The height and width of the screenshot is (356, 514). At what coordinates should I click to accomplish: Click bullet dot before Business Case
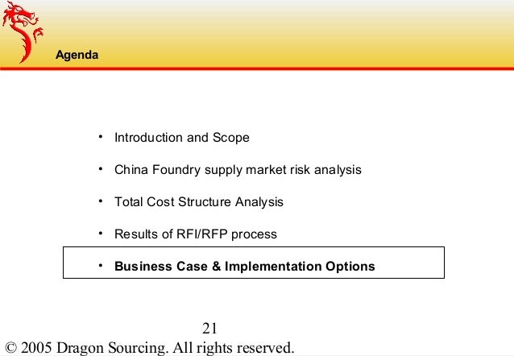point(101,266)
